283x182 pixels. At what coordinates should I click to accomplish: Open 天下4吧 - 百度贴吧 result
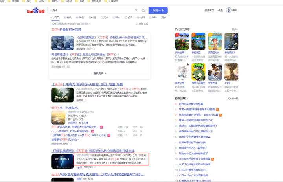pyautogui.click(x=64, y=108)
